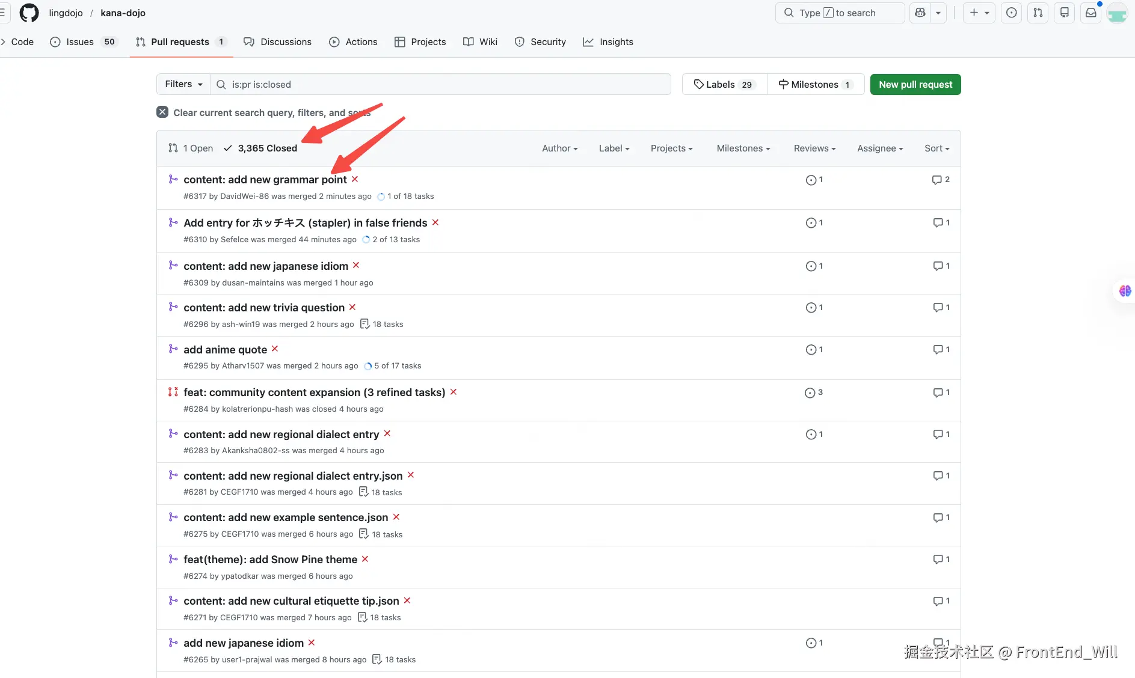Go to the lingdojo owner page
This screenshot has width=1135, height=678.
click(x=66, y=13)
